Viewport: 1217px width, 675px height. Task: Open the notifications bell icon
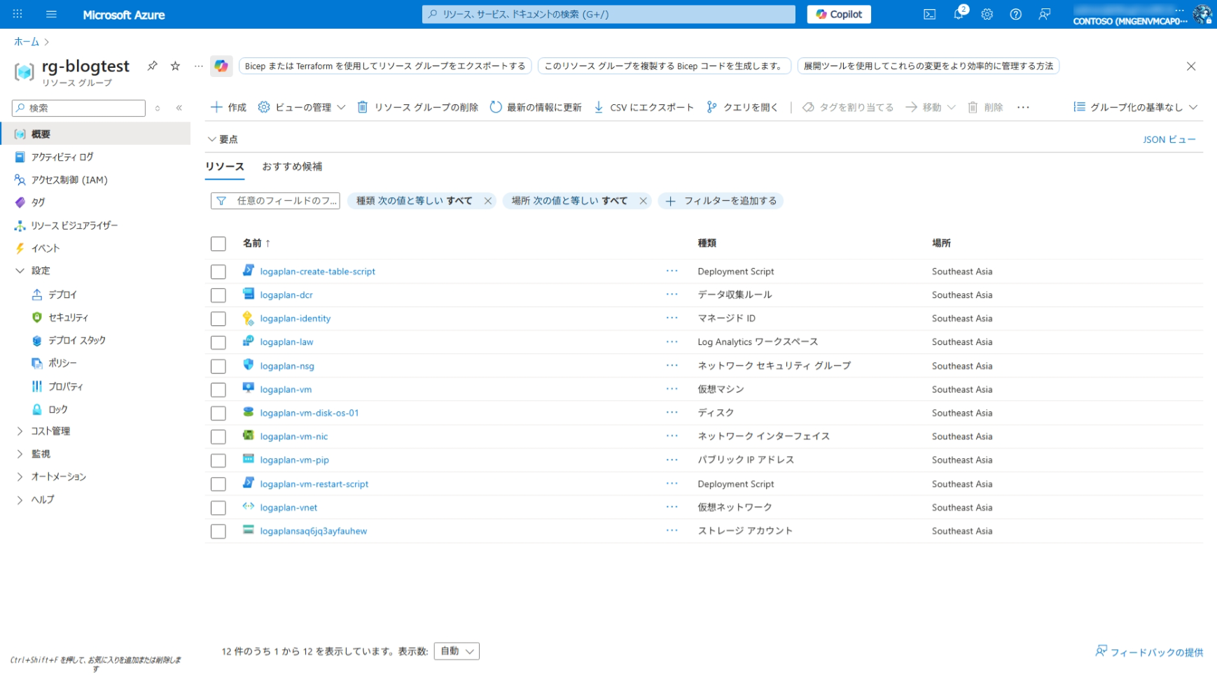(958, 14)
